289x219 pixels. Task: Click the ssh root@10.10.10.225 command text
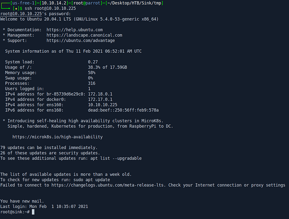coord(50,9)
